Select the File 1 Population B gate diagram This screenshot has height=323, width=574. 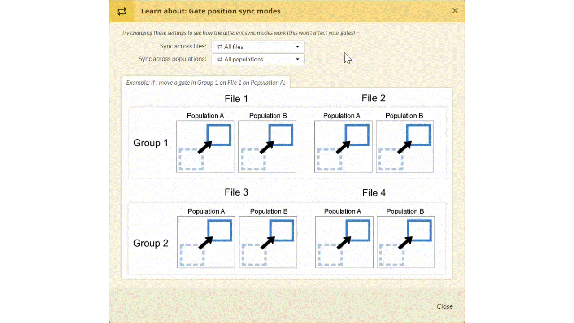click(267, 147)
